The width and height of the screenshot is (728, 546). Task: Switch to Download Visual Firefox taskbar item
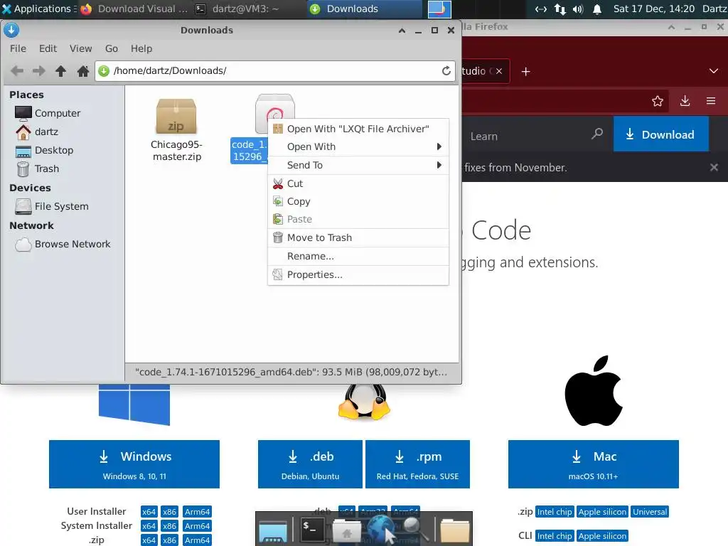(x=134, y=9)
